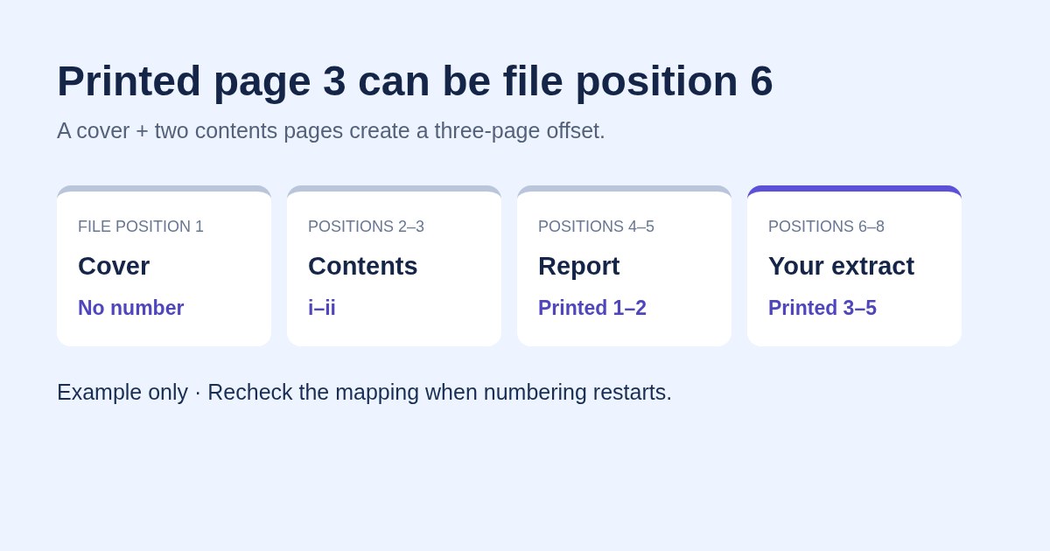This screenshot has width=1050, height=551.
Task: Click the 'No number' text
Action: point(130,308)
